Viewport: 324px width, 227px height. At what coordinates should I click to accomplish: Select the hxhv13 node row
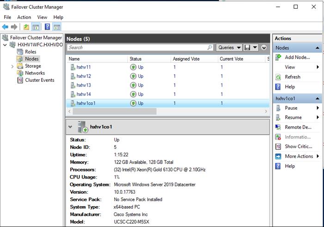click(168, 85)
